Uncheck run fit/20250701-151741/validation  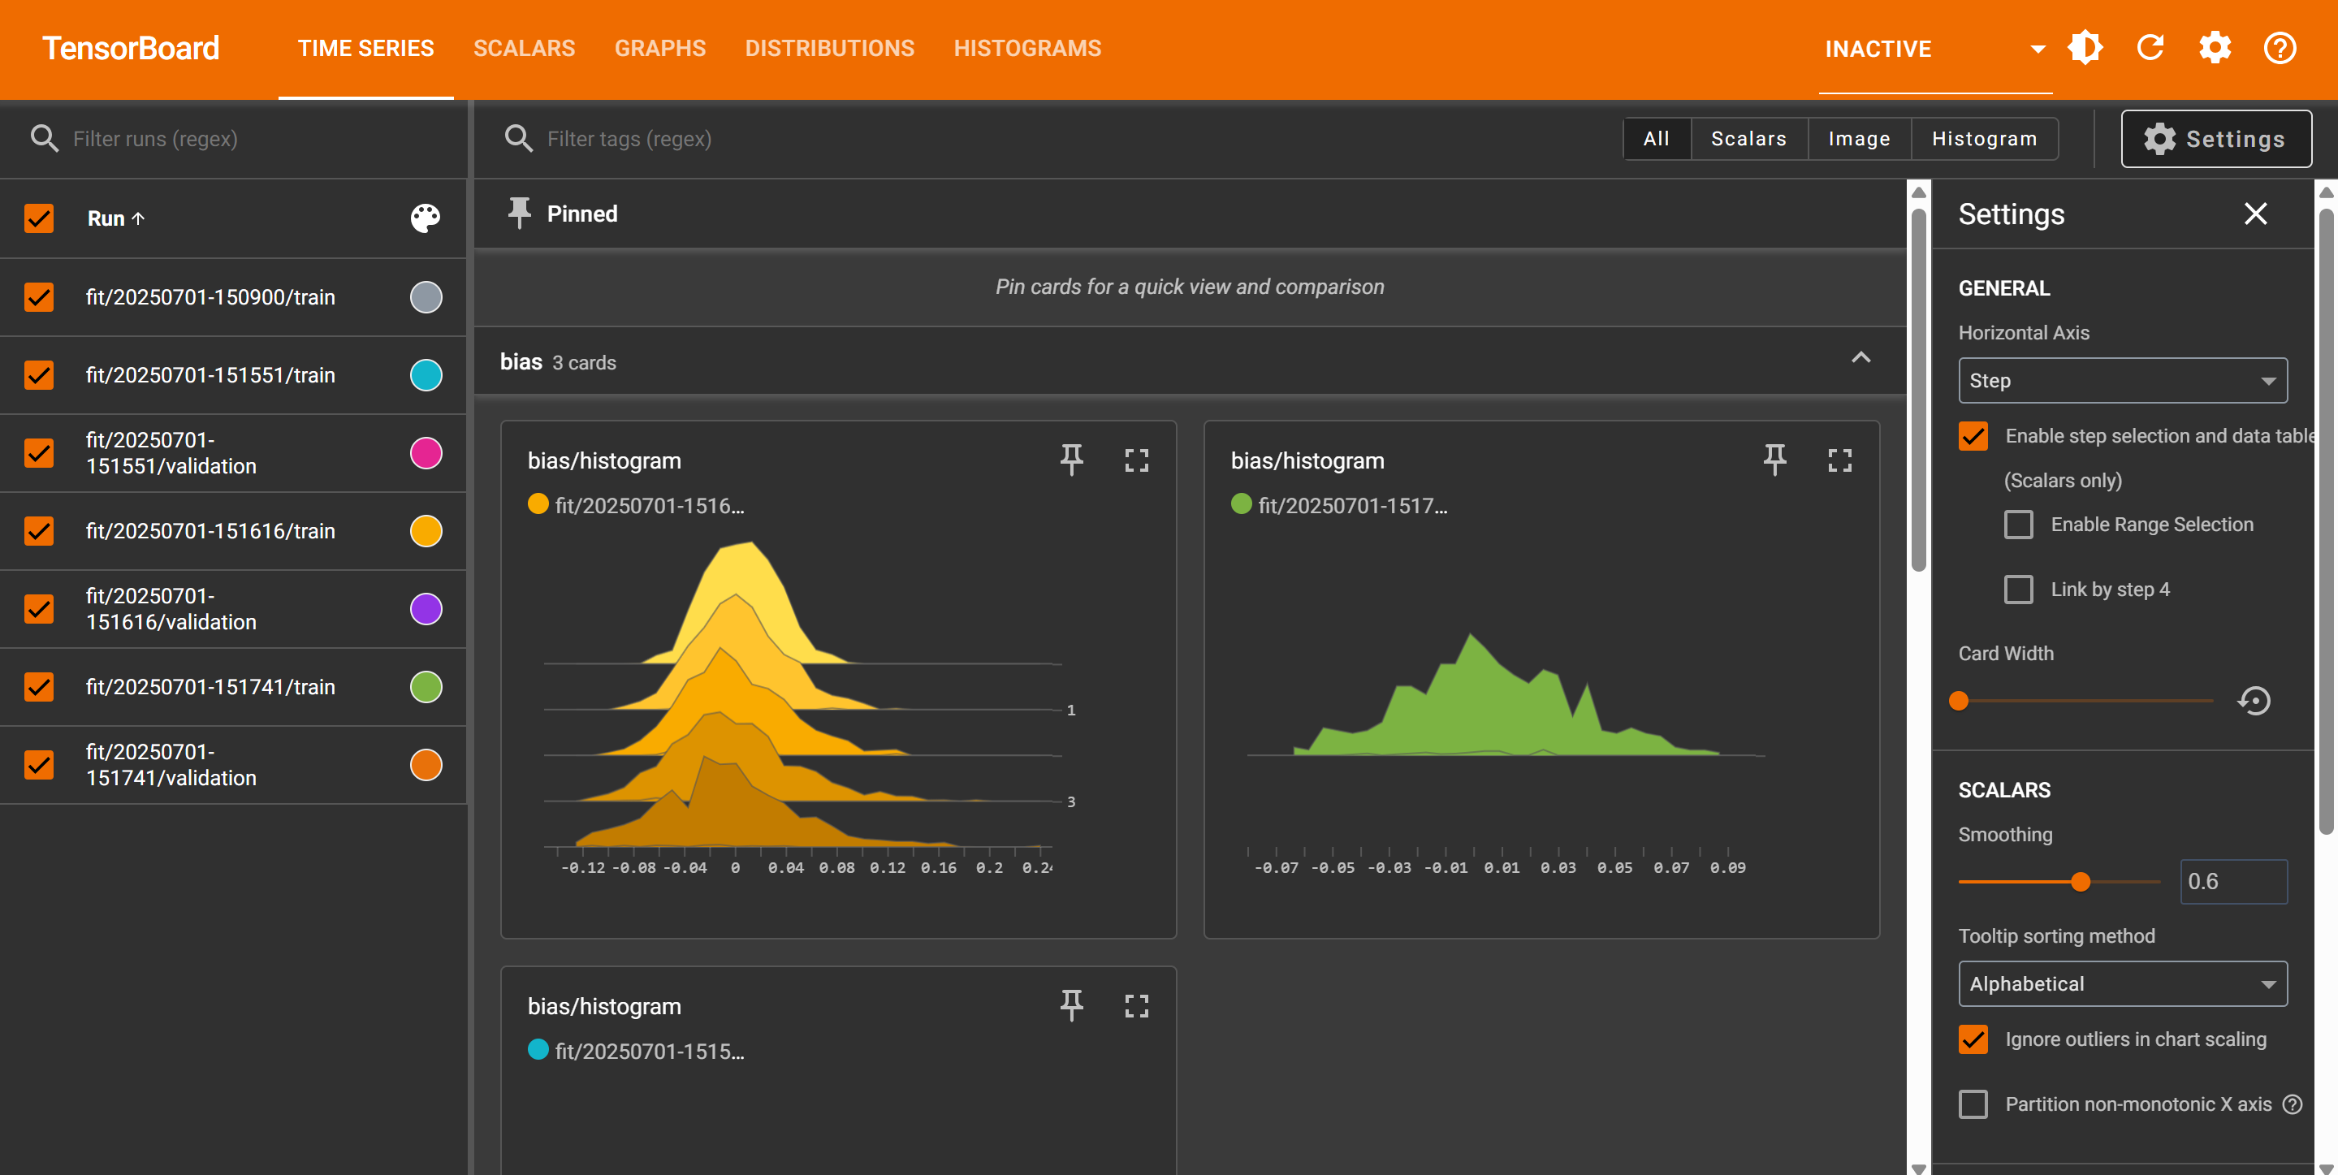[39, 765]
